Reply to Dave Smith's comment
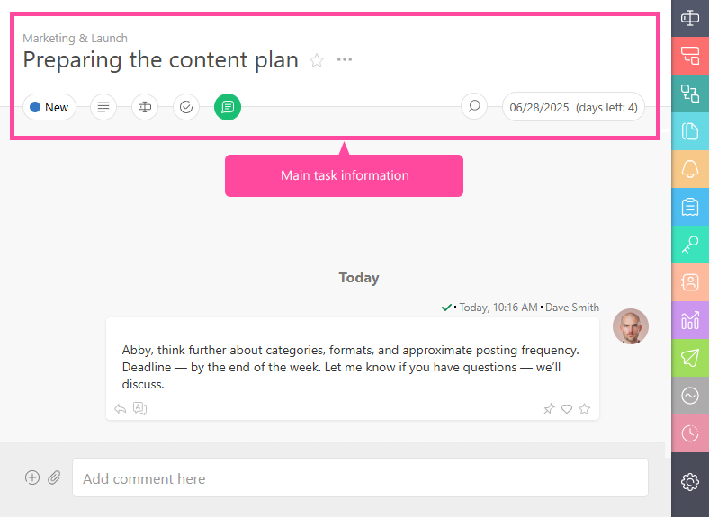Screen dimensions: 709x517 coord(121,409)
